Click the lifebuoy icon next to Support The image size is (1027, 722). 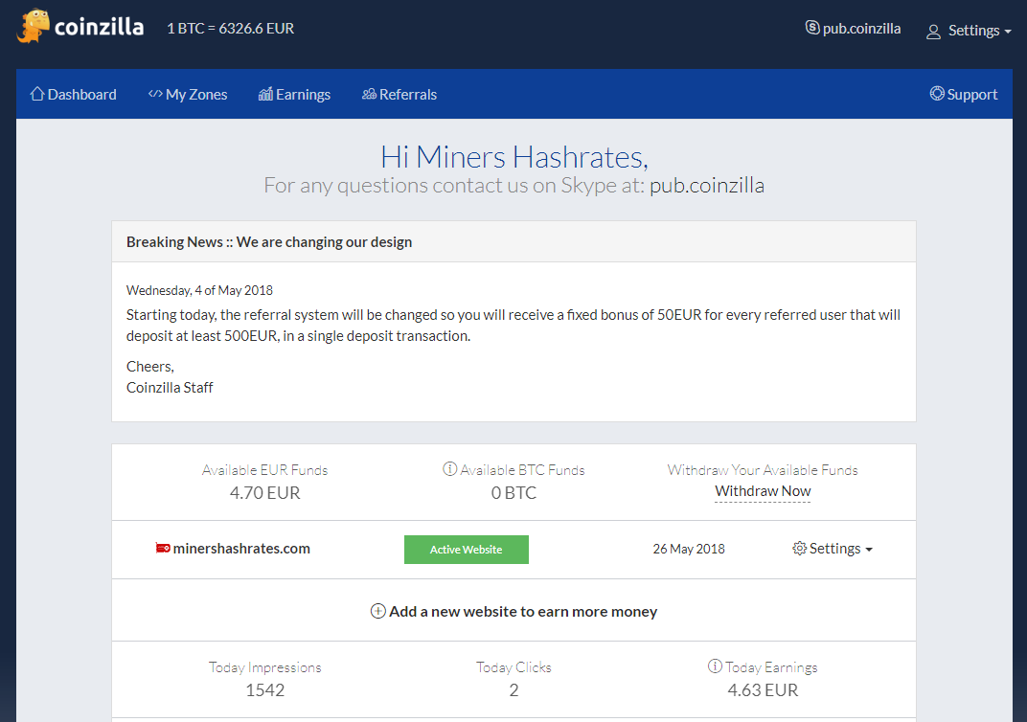[937, 94]
